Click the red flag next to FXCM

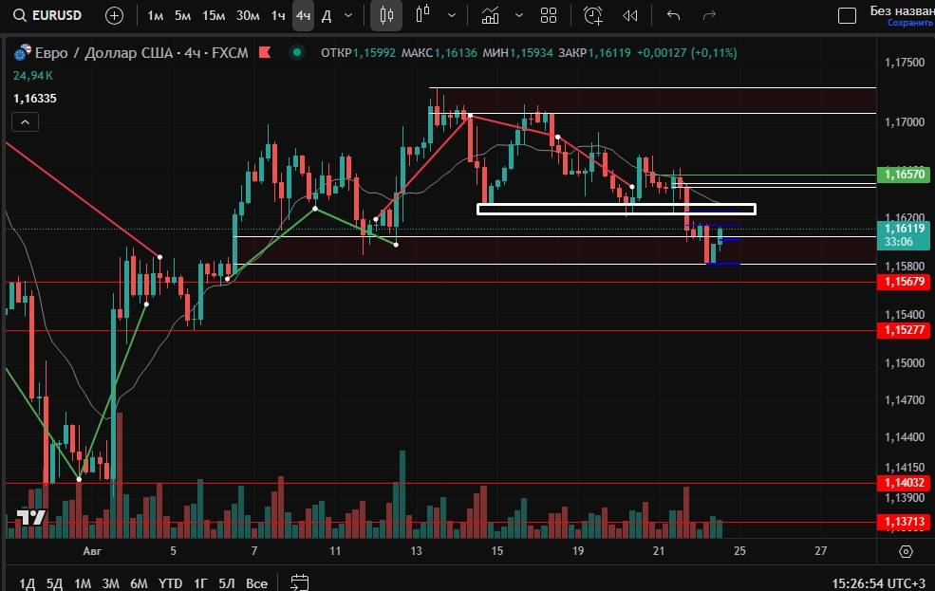(267, 53)
